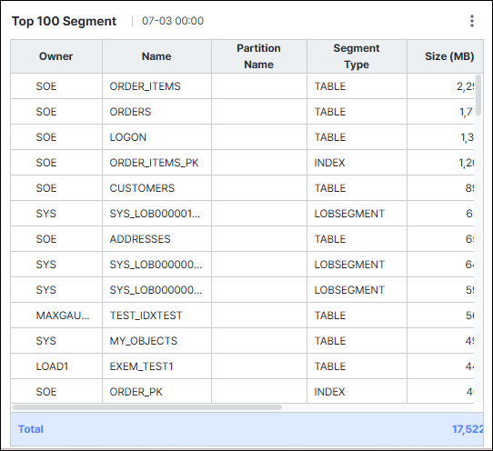Click the Segment Type column header
The image size is (493, 451).
[x=357, y=56]
